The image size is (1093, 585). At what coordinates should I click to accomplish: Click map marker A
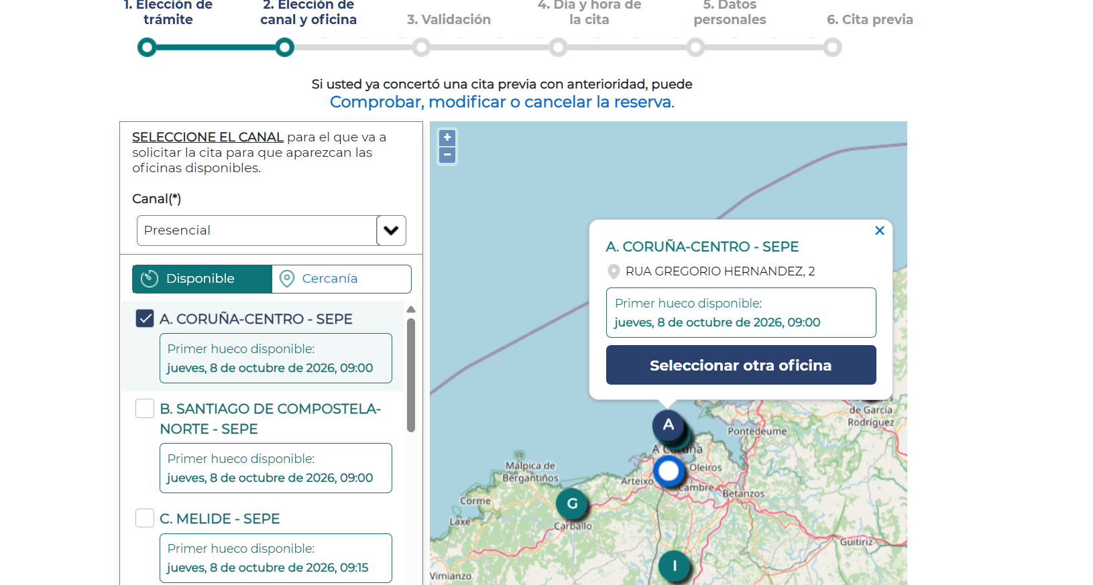(669, 425)
